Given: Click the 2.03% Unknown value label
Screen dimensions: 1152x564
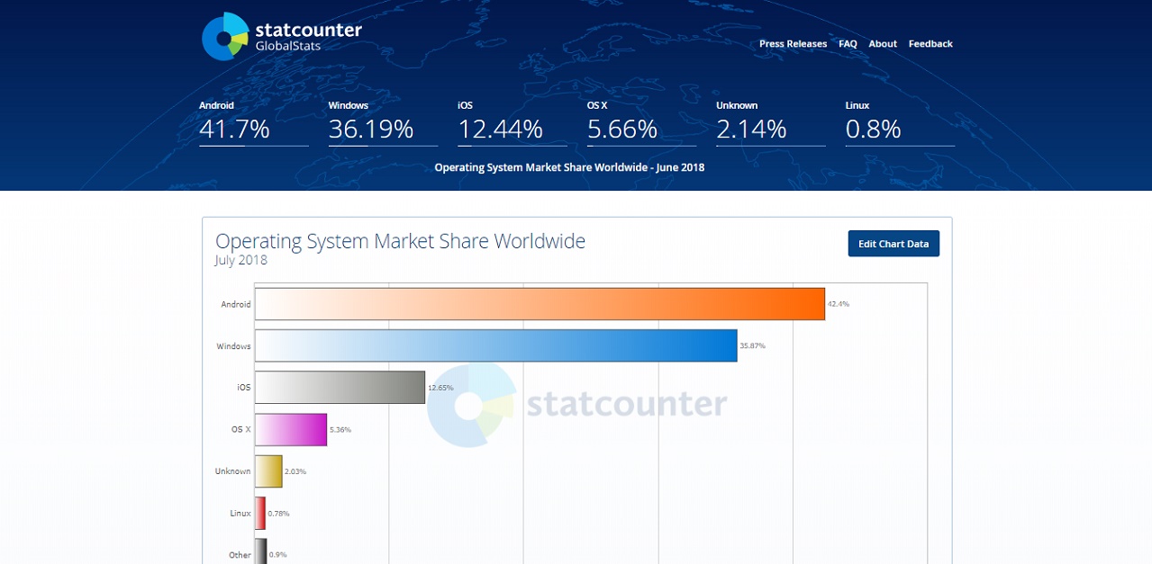Looking at the screenshot, I should pyautogui.click(x=295, y=471).
